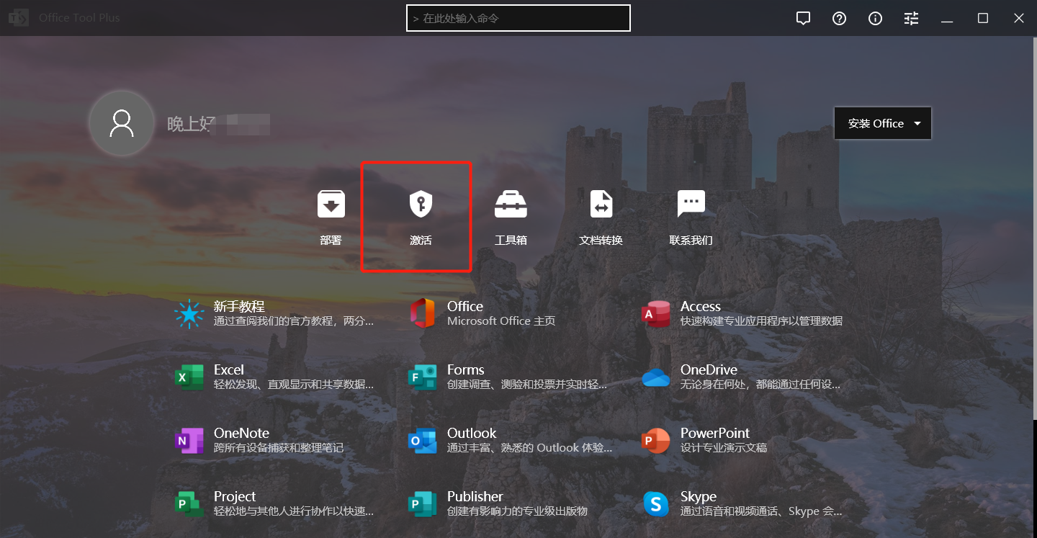Click the Excel title text
This screenshot has height=538, width=1037.
(x=229, y=369)
